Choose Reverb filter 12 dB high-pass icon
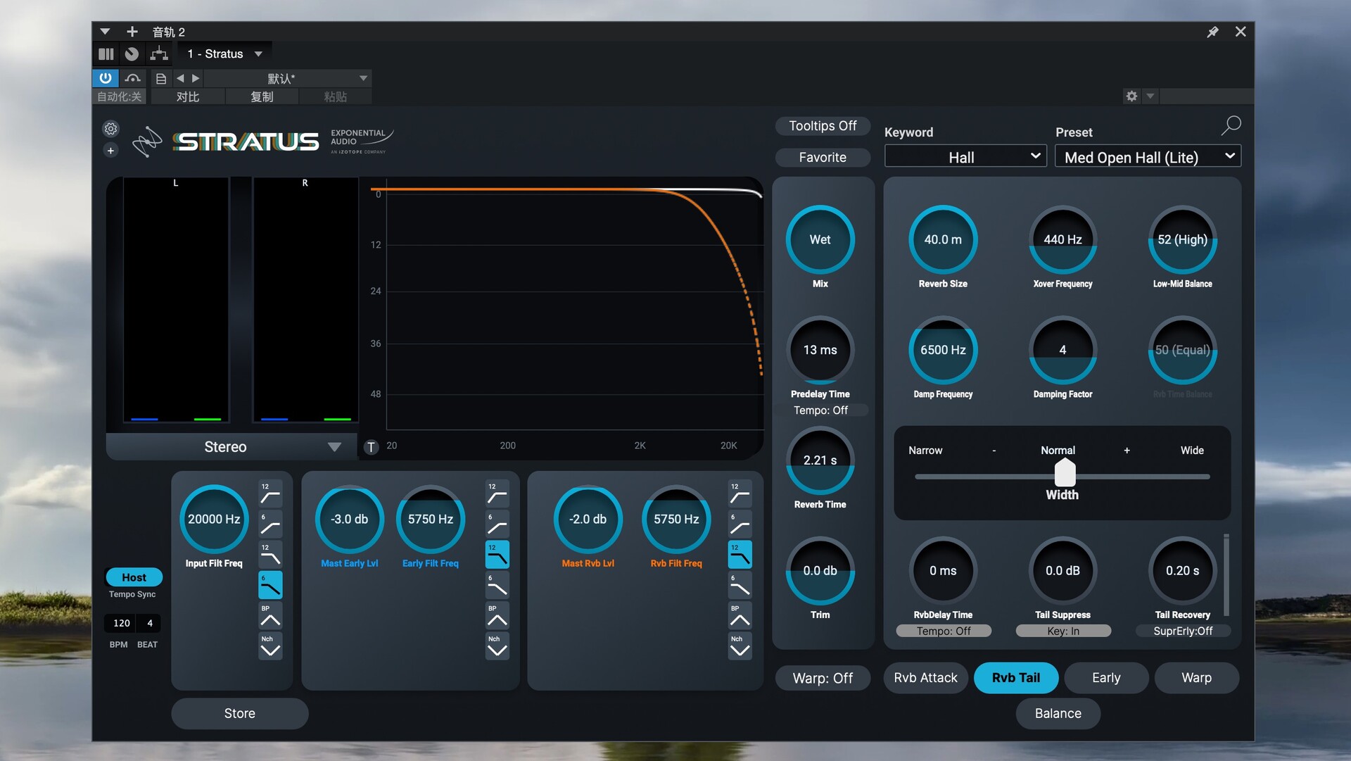The image size is (1351, 761). pos(740,494)
